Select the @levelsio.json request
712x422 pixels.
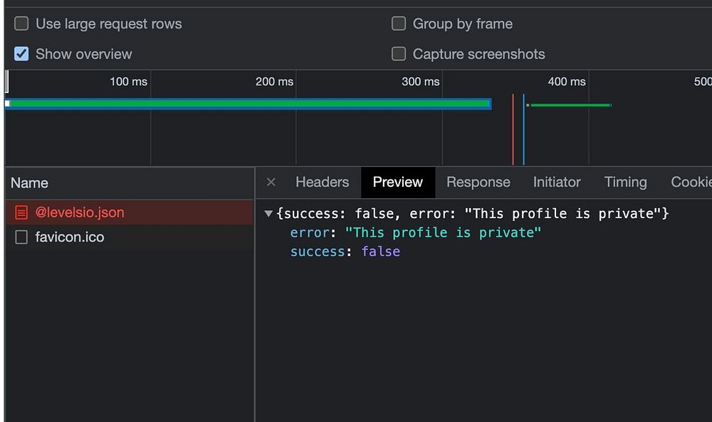[x=80, y=212]
